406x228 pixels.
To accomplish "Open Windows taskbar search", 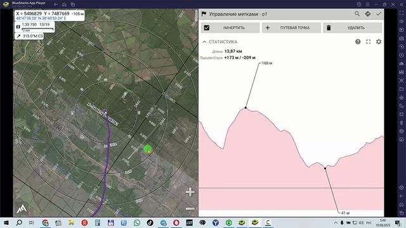I will tap(19, 222).
